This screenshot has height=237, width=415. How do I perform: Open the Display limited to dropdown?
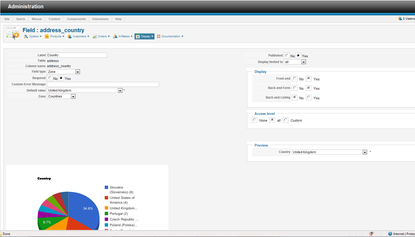click(295, 62)
